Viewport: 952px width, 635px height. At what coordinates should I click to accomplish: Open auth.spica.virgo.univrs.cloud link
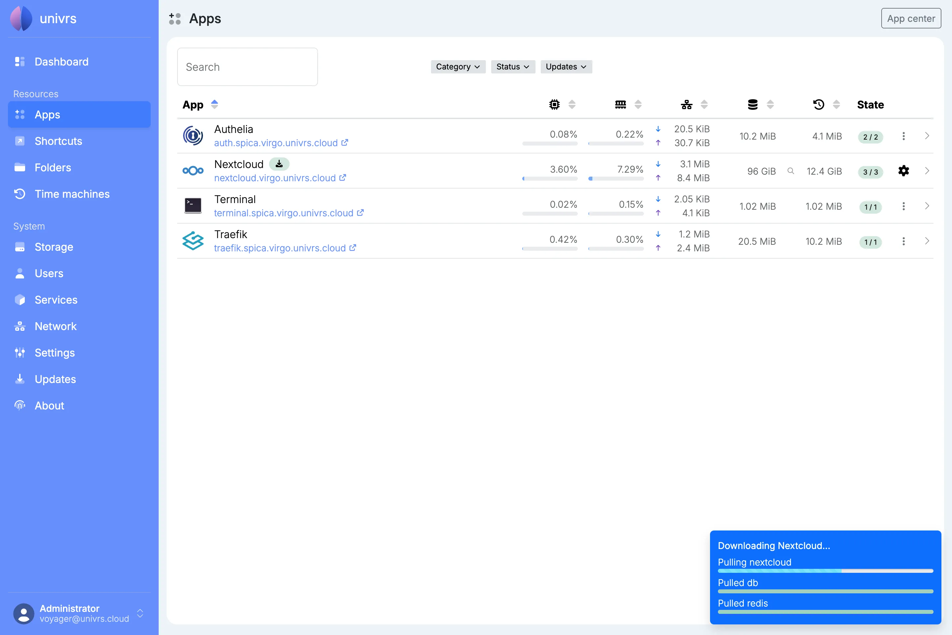coord(281,143)
